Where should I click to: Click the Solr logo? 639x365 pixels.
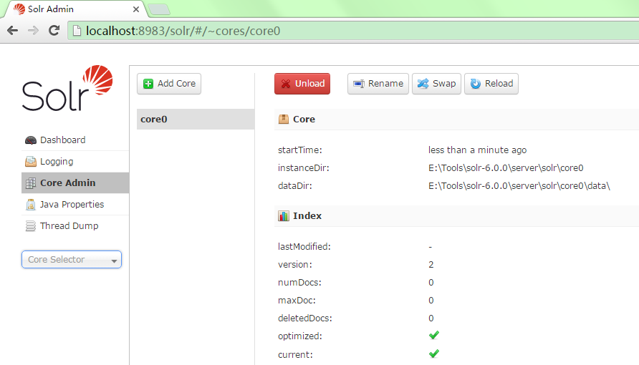[67, 88]
